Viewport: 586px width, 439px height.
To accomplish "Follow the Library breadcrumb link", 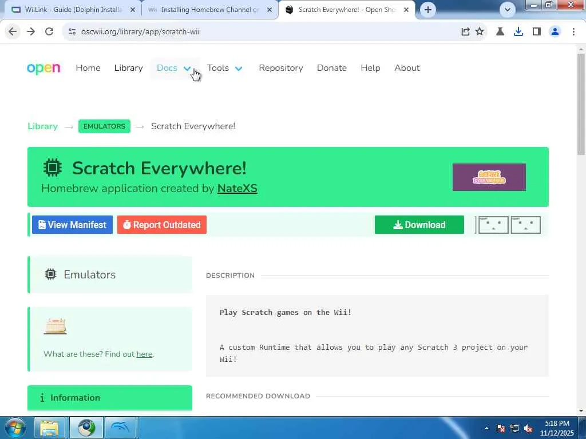I will (x=42, y=126).
